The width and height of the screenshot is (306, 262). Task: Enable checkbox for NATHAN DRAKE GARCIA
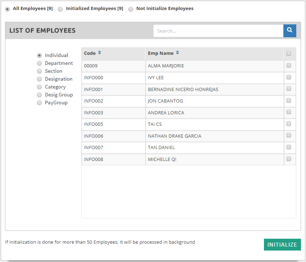click(x=289, y=135)
